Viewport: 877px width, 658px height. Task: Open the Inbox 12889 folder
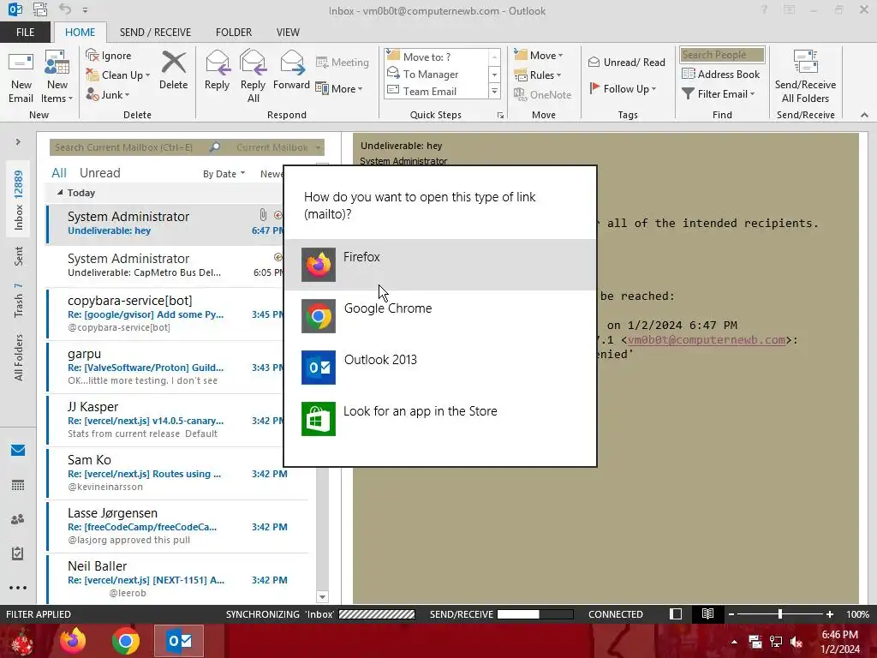pos(19,200)
